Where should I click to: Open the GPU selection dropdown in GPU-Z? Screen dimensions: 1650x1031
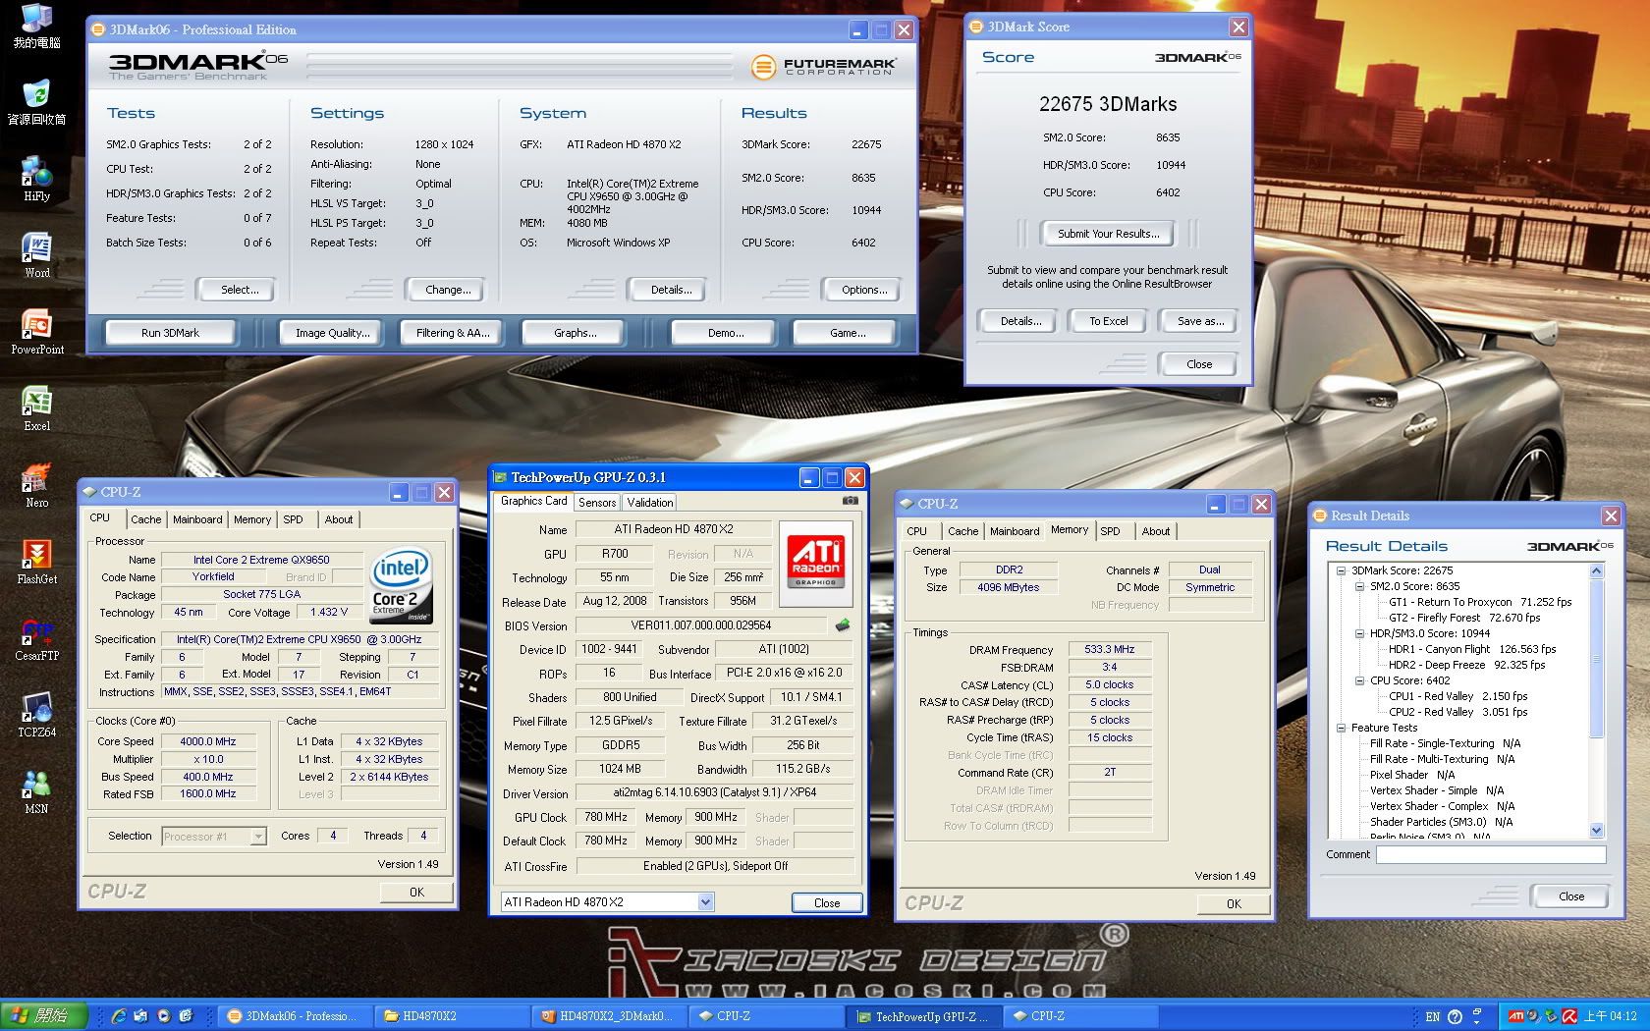tap(704, 901)
